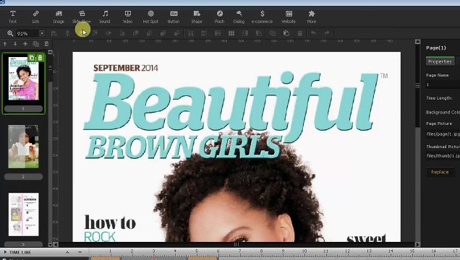Click the paste clipboard icon in toolbar
Viewport: 460px width, 260px height.
(286, 33)
